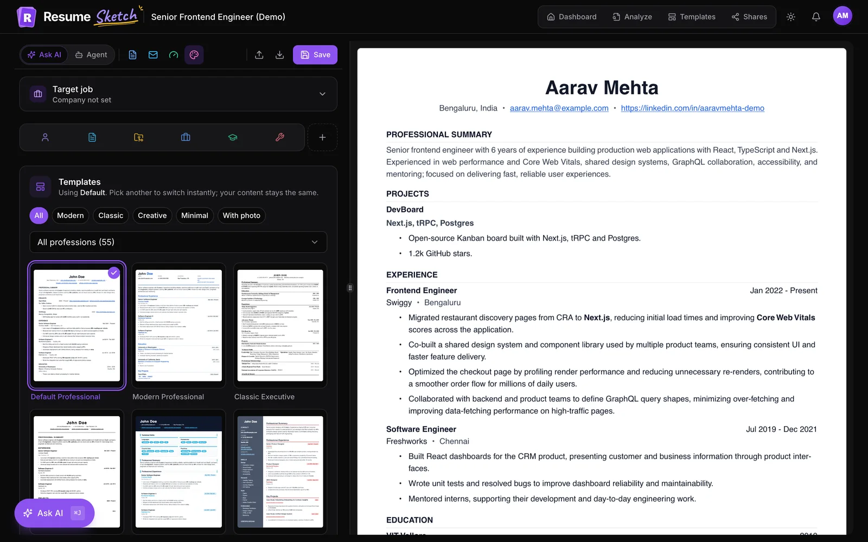The image size is (868, 542).
Task: Open the projects folder section icon
Action: click(139, 138)
